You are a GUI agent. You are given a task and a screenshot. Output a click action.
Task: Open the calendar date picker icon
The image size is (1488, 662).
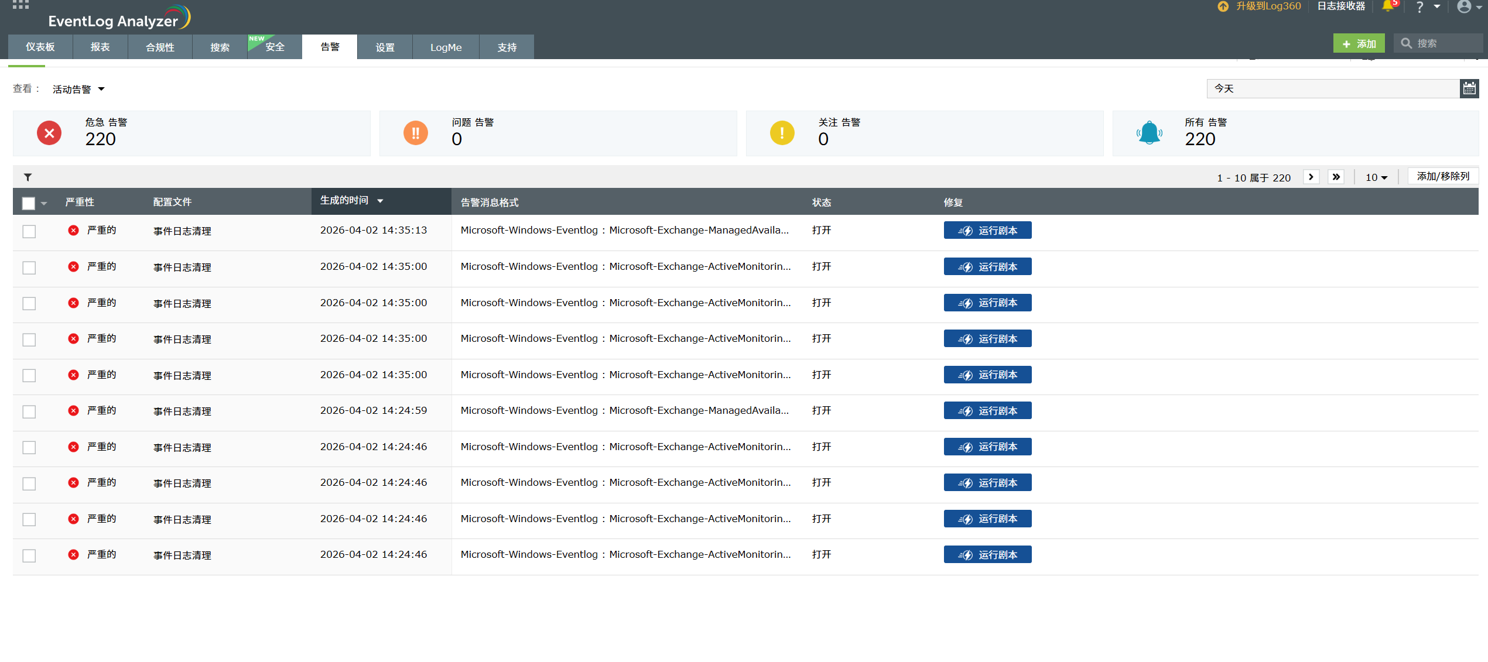tap(1469, 89)
